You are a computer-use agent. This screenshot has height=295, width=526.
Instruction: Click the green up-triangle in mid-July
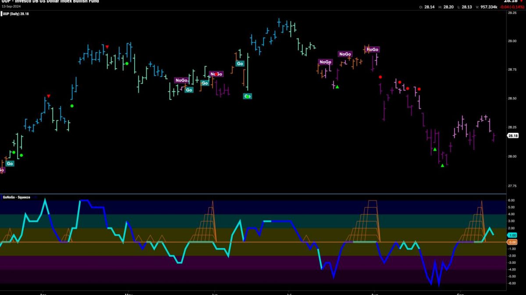337,87
